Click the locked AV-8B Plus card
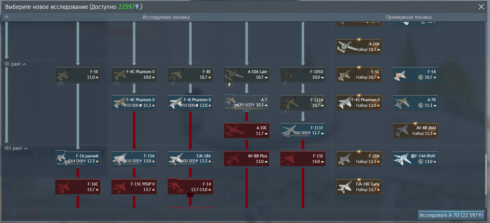 247,159
